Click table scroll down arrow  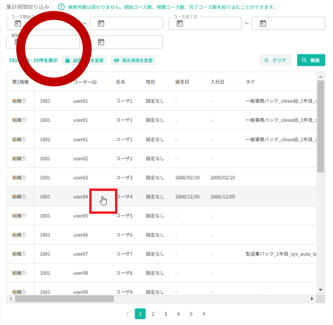click(321, 290)
